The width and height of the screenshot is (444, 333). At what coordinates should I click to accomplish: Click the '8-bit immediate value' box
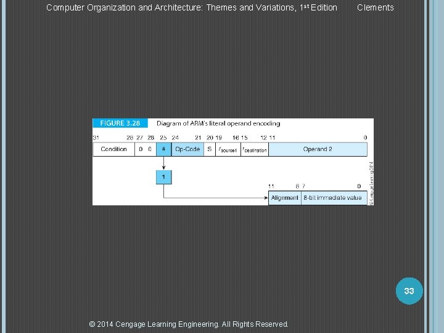[334, 198]
